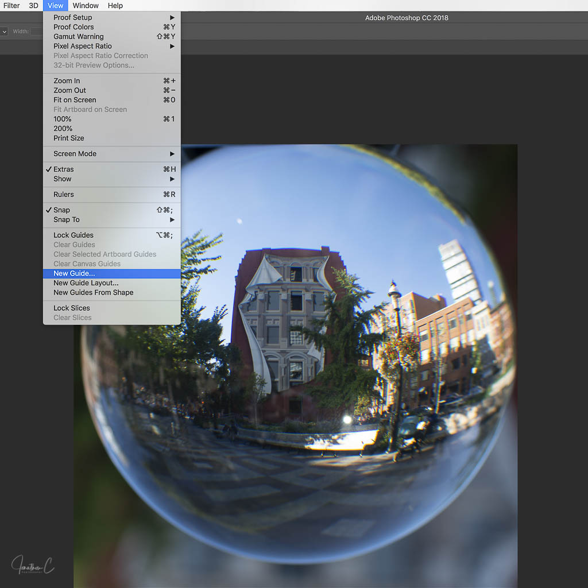Select Zoom In menu item
This screenshot has width=588, height=588.
67,81
